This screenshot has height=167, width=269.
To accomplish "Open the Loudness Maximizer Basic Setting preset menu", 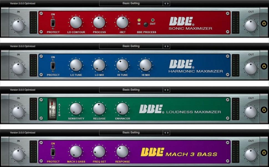I will coord(131,90).
